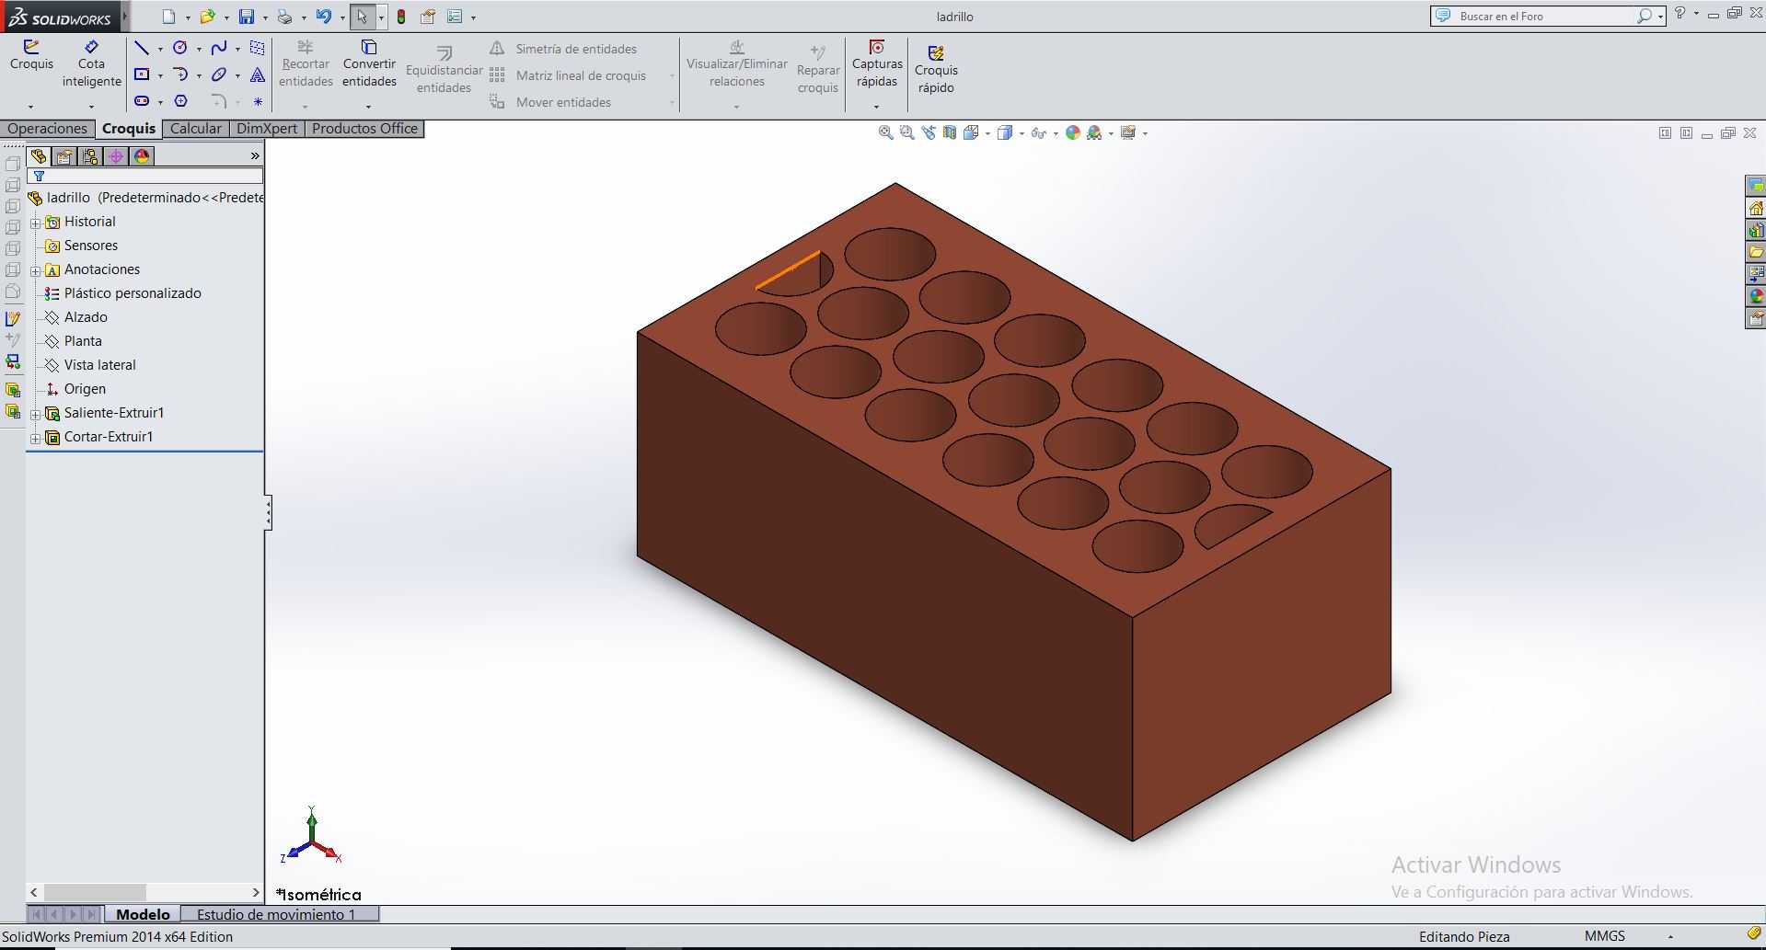Click the FeatureManager horizontal scrollbar
1766x950 pixels.
(144, 892)
